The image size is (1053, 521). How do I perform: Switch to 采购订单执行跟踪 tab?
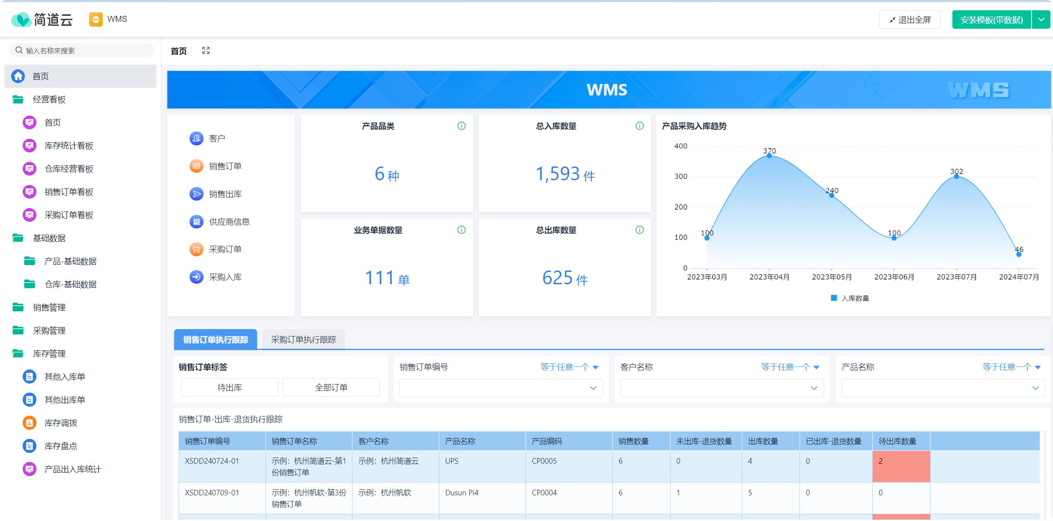303,339
